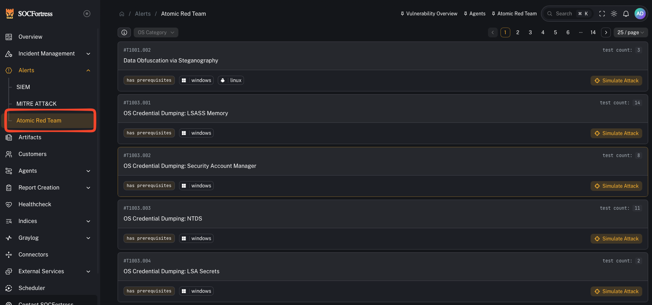The width and height of the screenshot is (652, 305).
Task: Click the External Services icon
Action: pos(9,271)
